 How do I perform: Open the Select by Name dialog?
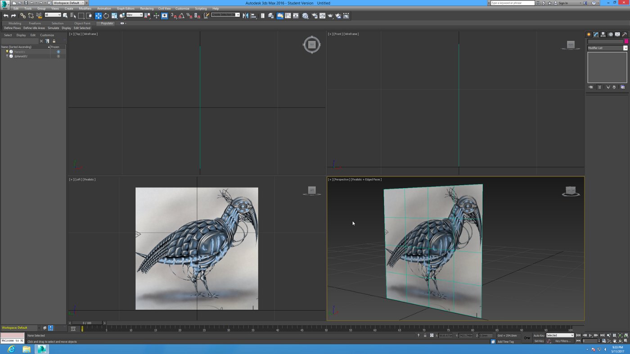(73, 16)
